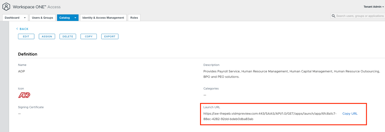Image resolution: width=385 pixels, height=132 pixels.
Task: Click the red ADP application icon
Action: (x=24, y=95)
